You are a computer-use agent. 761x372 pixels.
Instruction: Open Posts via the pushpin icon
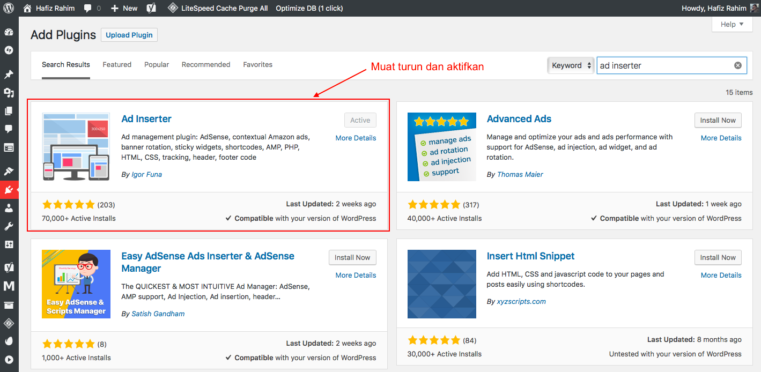point(9,75)
